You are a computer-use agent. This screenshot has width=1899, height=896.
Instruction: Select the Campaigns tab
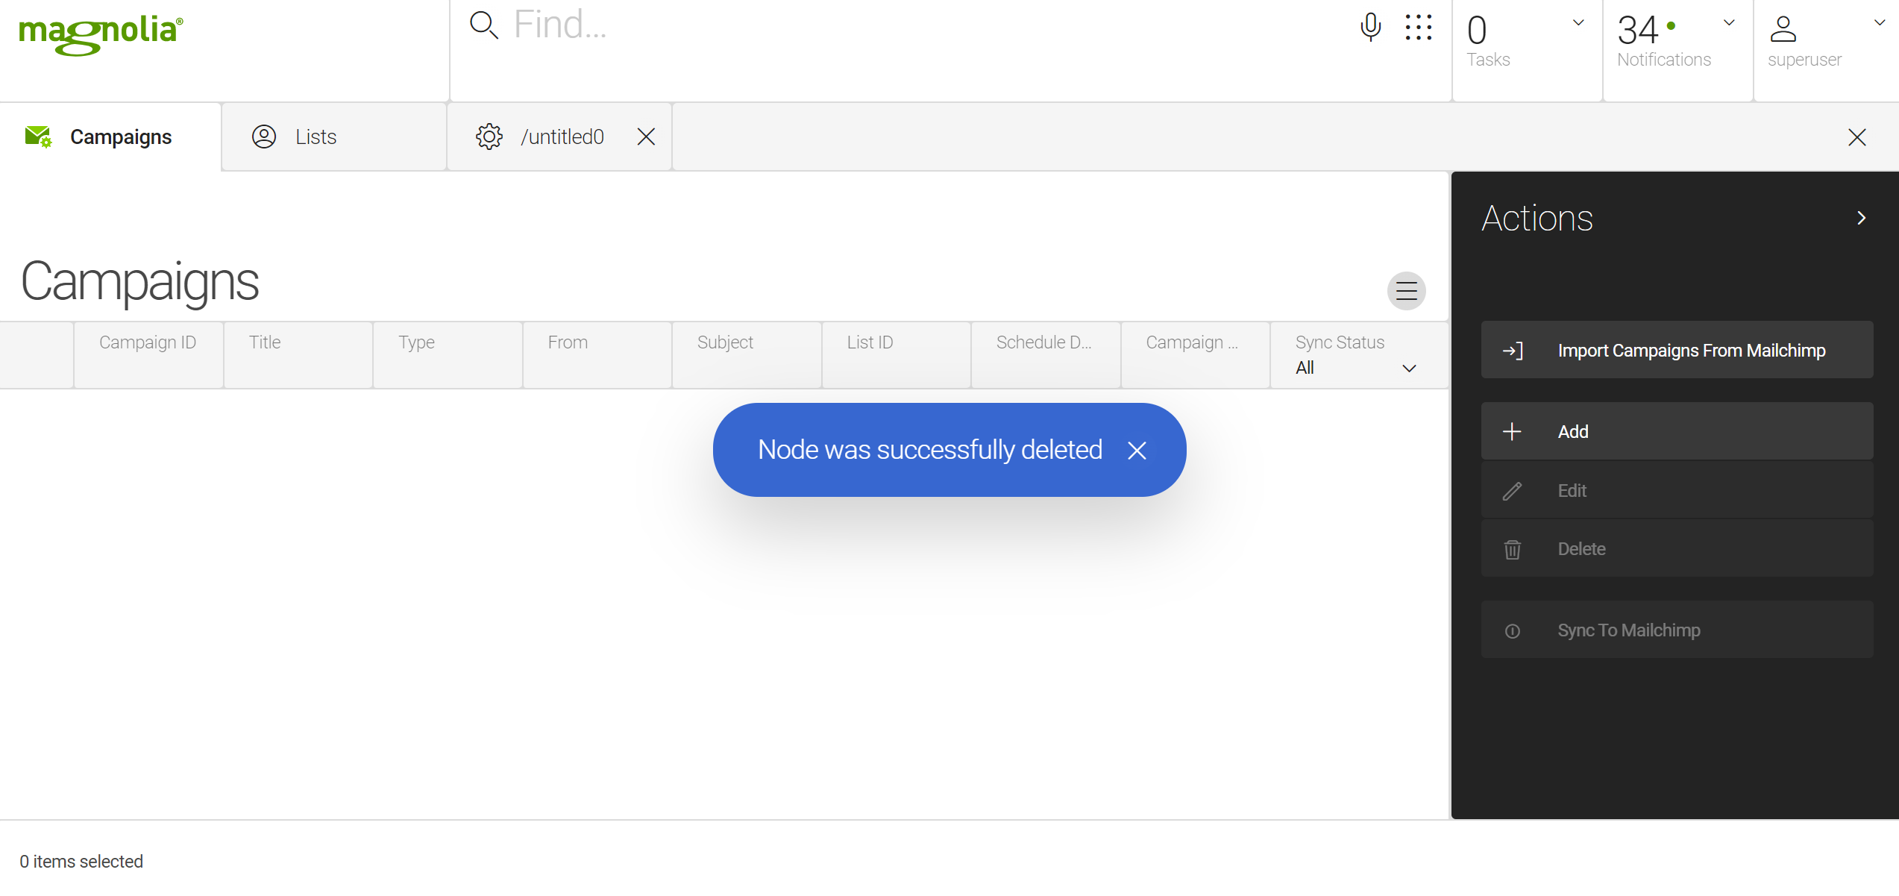point(120,137)
